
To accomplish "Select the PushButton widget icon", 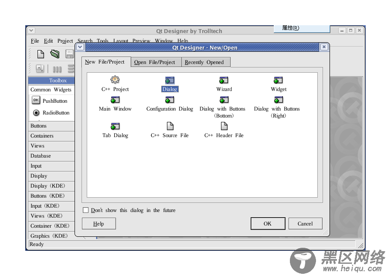I will click(x=36, y=100).
